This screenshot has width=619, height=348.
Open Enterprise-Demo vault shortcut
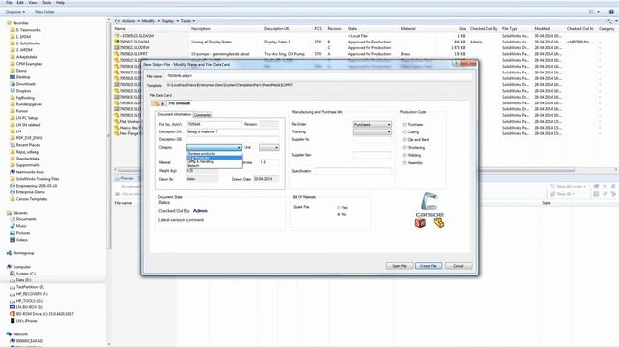click(30, 192)
